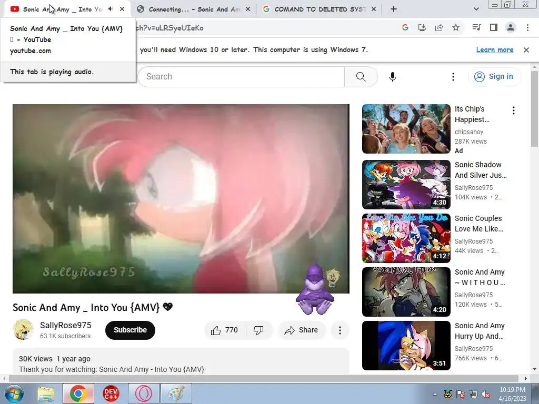Open Paint from the taskbar
Image resolution: width=539 pixels, height=404 pixels.
click(176, 393)
